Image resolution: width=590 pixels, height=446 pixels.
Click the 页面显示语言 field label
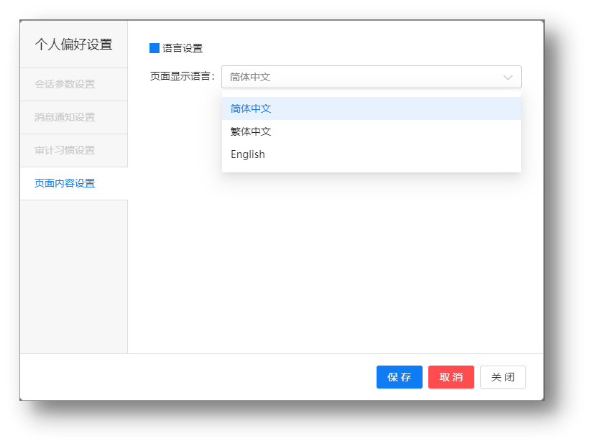pos(182,77)
